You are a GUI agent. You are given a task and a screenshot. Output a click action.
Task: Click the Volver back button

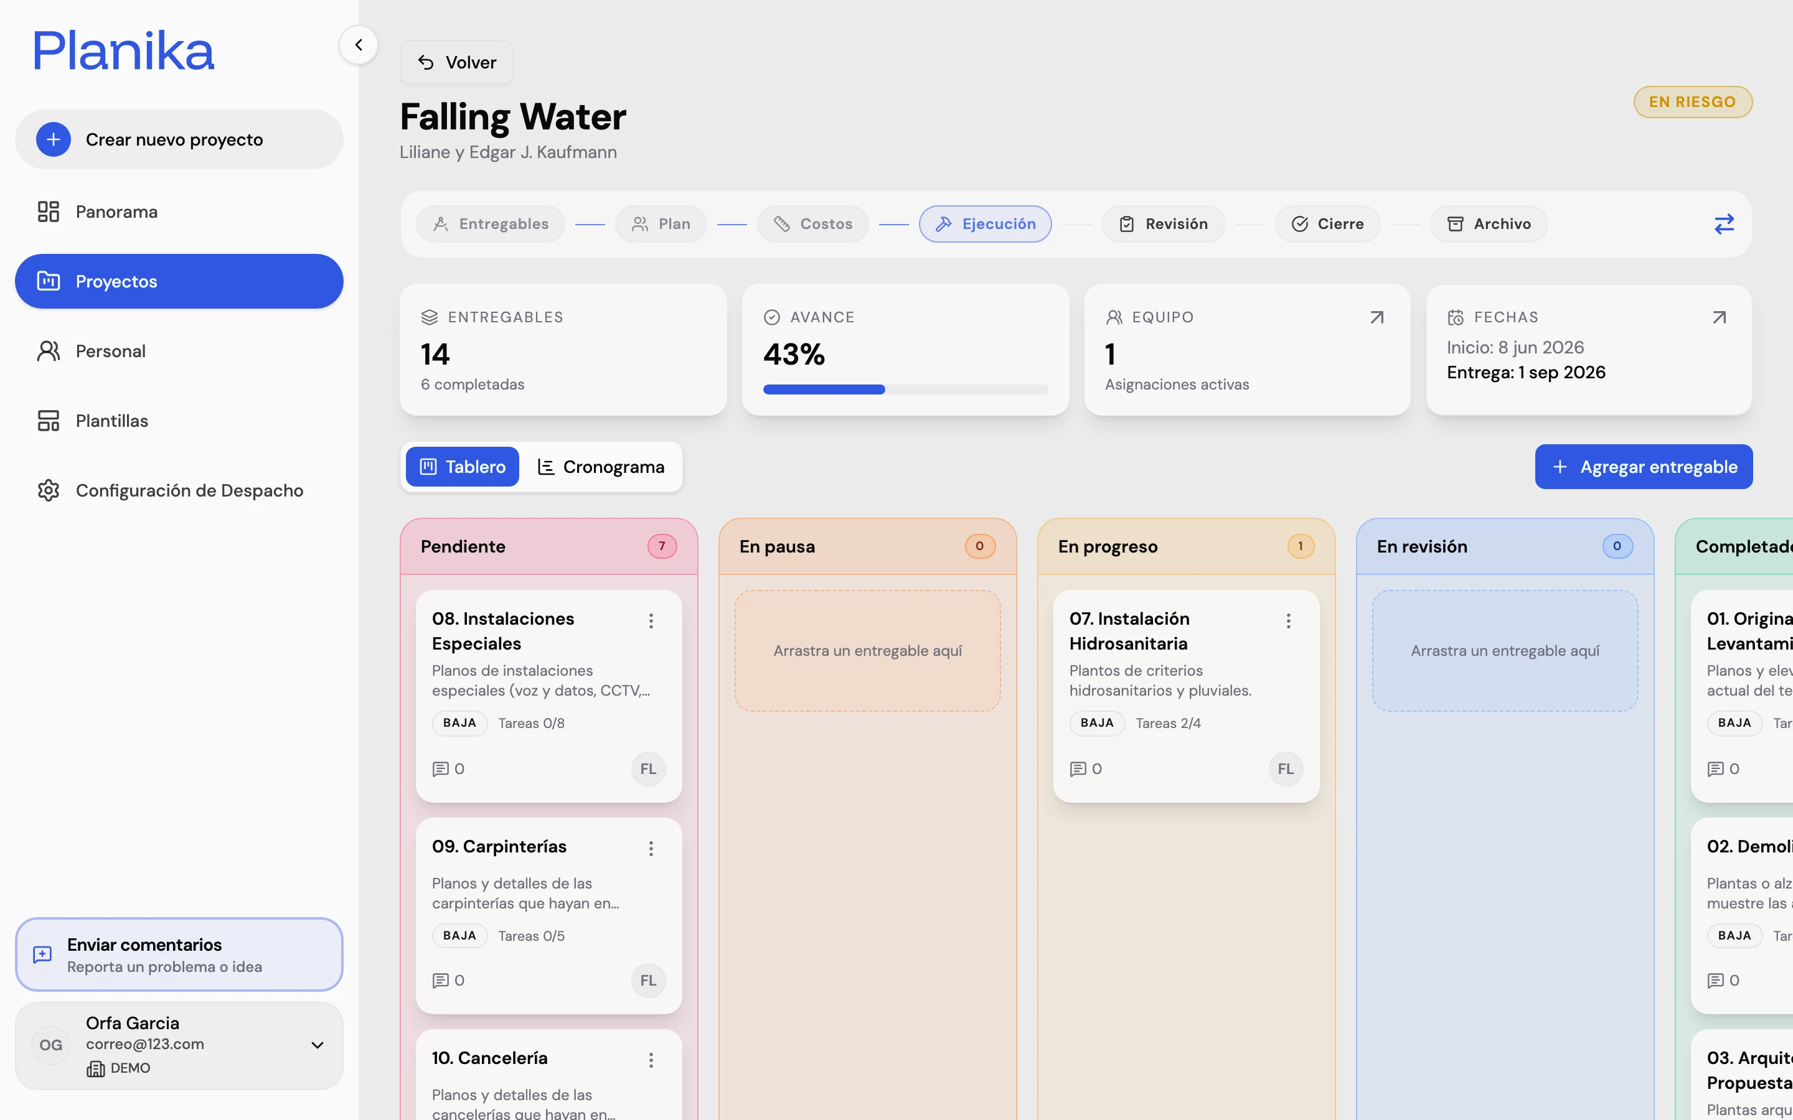(456, 62)
